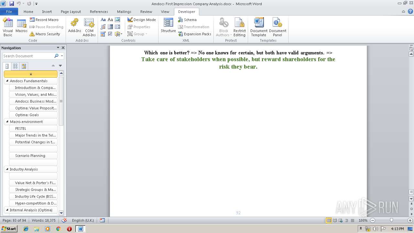This screenshot has width=414, height=233.
Task: Switch to Full Screen Reading view
Action: pos(334,220)
